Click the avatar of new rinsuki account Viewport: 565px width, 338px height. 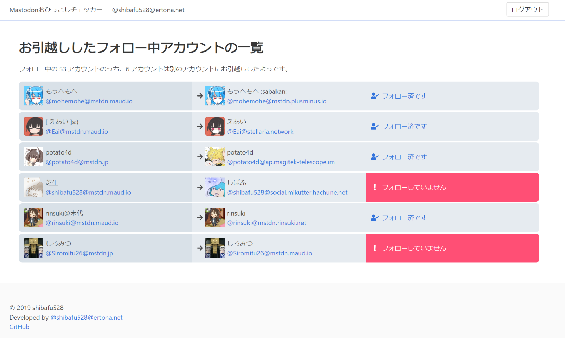(215, 218)
